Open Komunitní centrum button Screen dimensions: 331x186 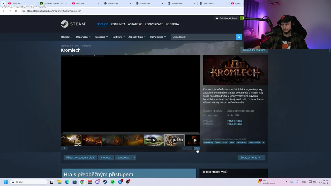point(254,50)
